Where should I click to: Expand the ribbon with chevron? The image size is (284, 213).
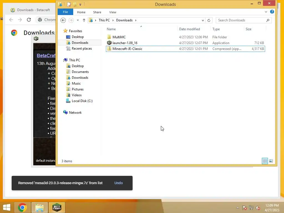(266, 12)
